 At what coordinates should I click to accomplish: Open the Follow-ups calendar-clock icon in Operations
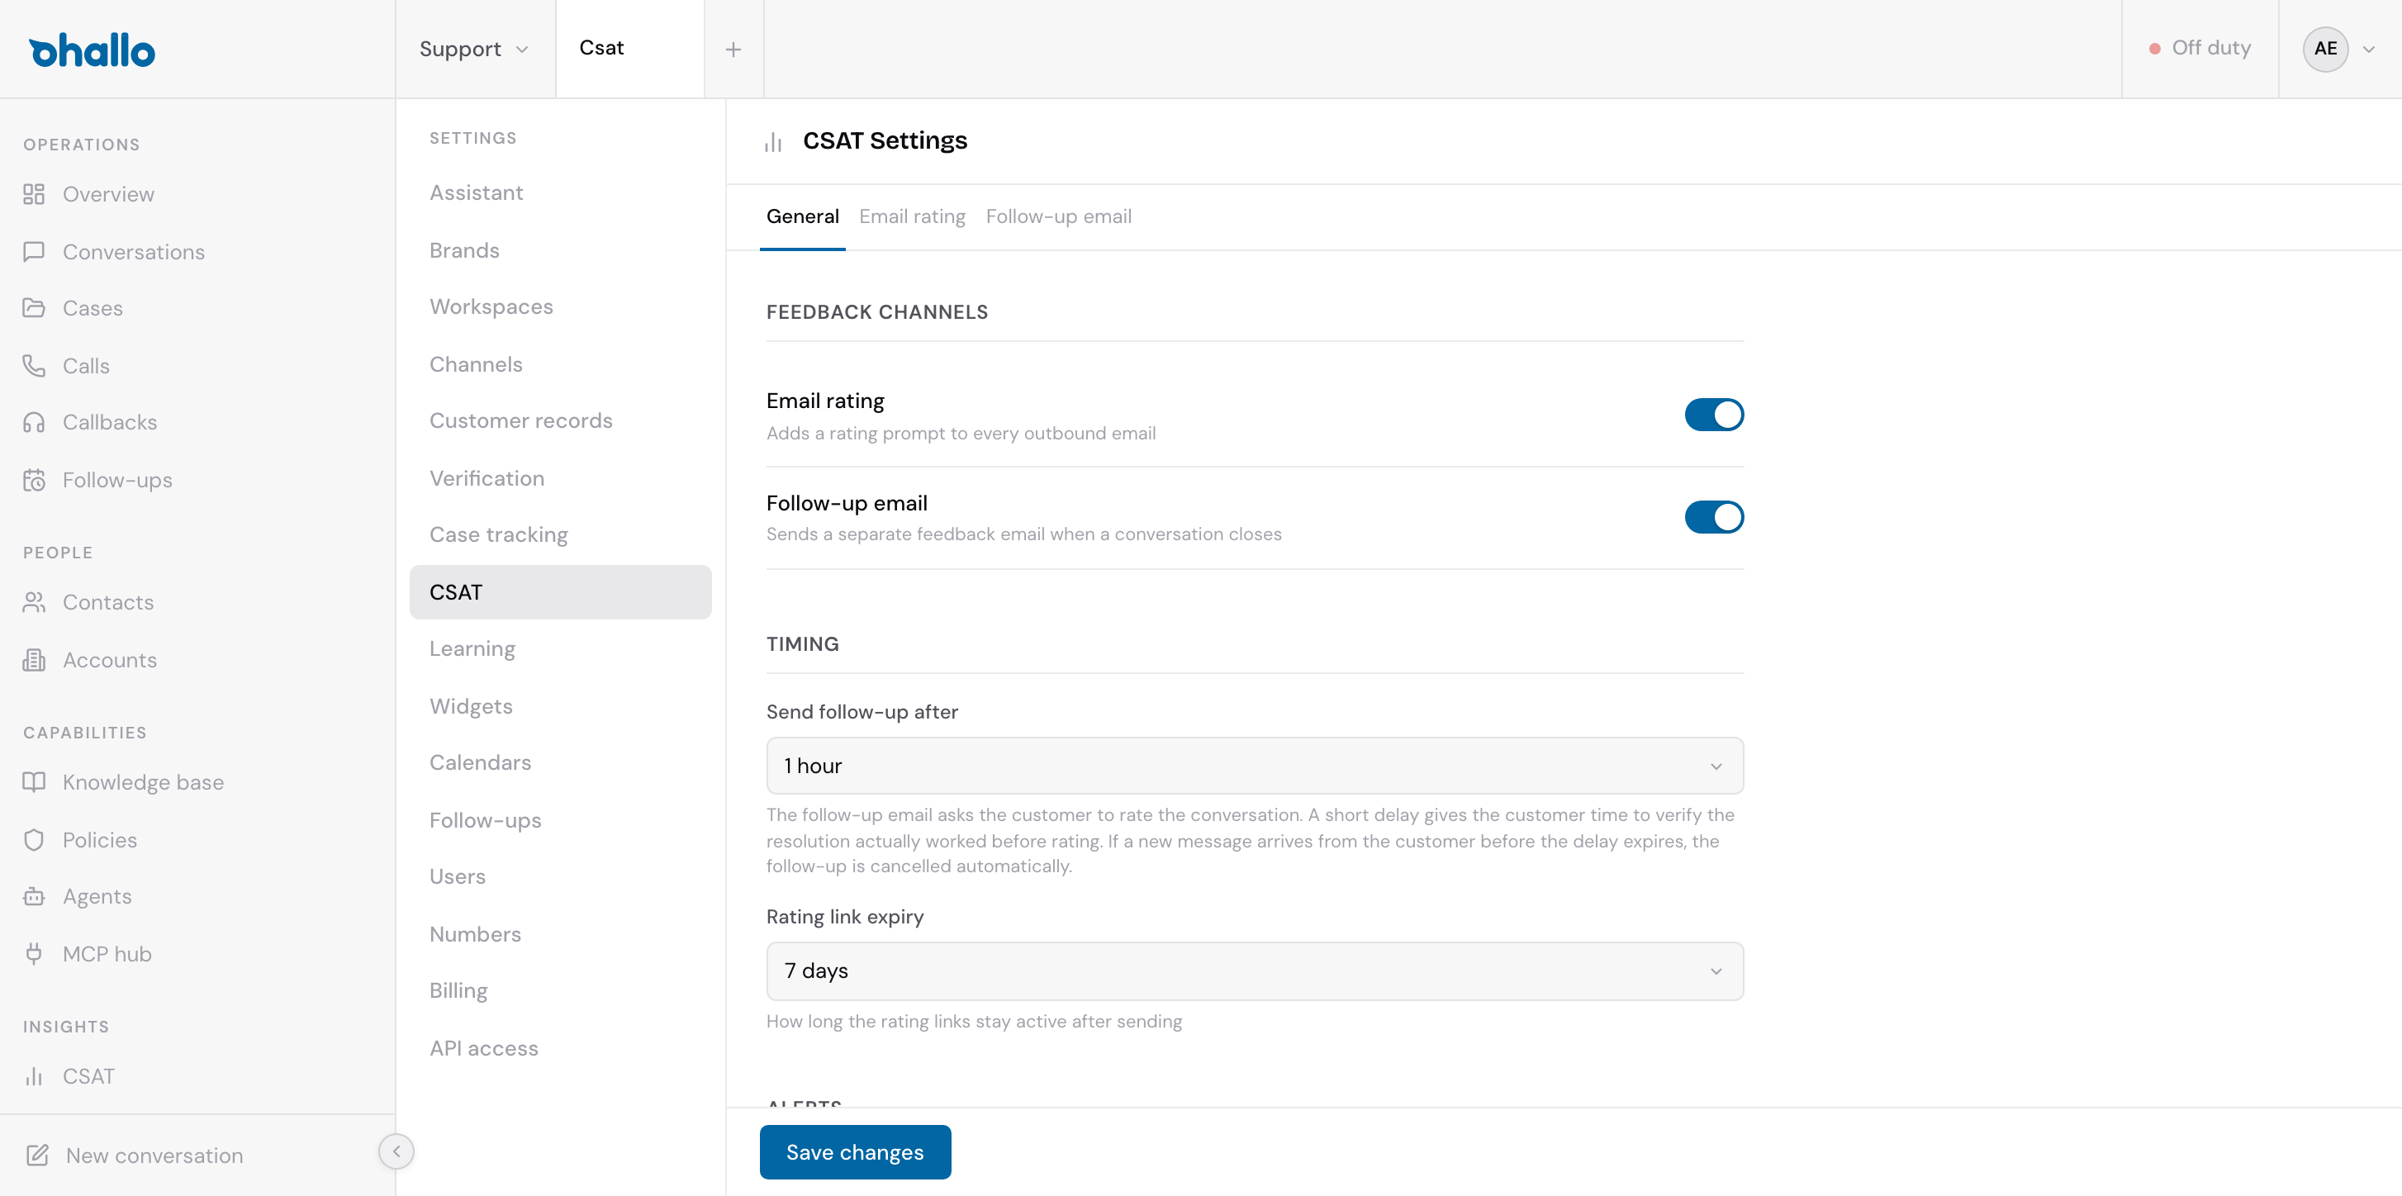pyautogui.click(x=34, y=480)
